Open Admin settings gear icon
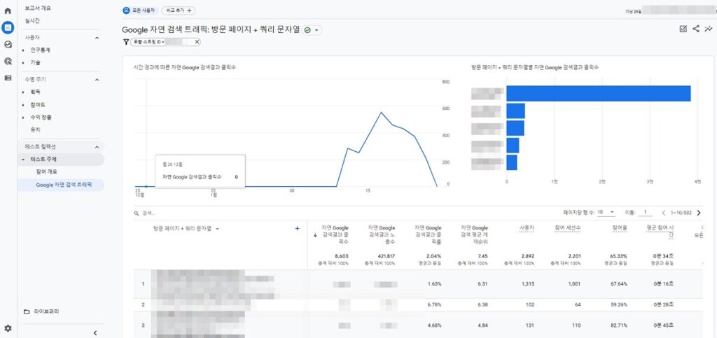Screen dimensions: 717x338 [8, 328]
